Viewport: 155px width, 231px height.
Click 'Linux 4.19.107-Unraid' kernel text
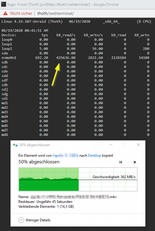click(x=24, y=22)
